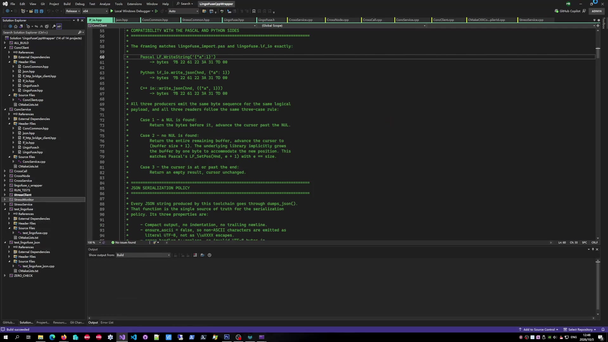Open the x64 platform dropdown
This screenshot has width=608, height=342.
coord(95,11)
